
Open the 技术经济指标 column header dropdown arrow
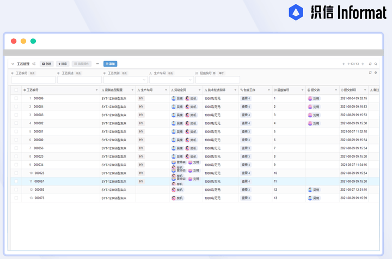[x=235, y=90]
